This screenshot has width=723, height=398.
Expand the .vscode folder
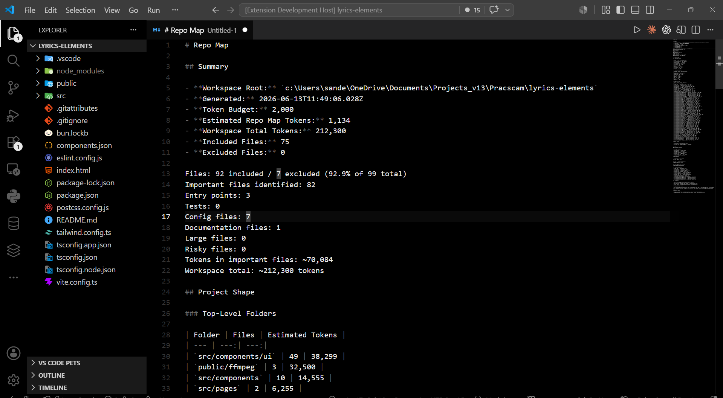click(x=87, y=58)
